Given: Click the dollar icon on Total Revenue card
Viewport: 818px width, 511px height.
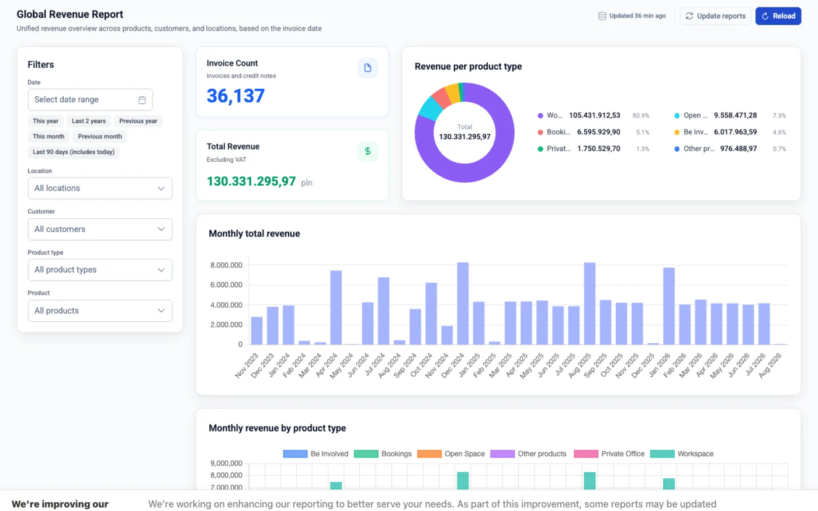Looking at the screenshot, I should 368,151.
